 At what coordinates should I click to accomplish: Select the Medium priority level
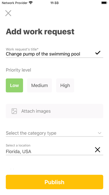click(39, 85)
